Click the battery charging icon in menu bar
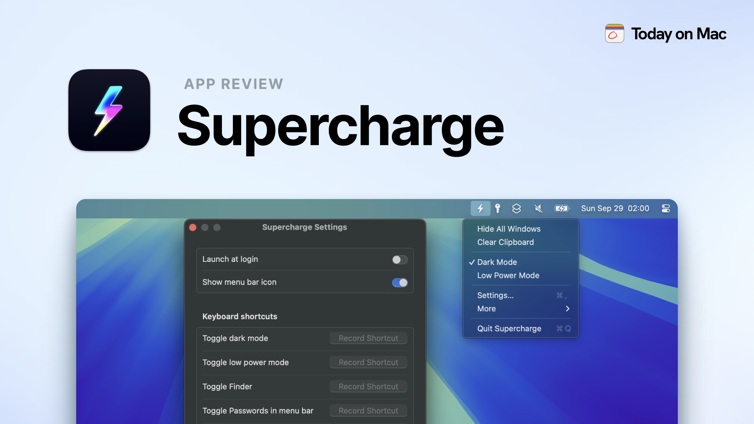The height and width of the screenshot is (424, 754). click(x=562, y=208)
